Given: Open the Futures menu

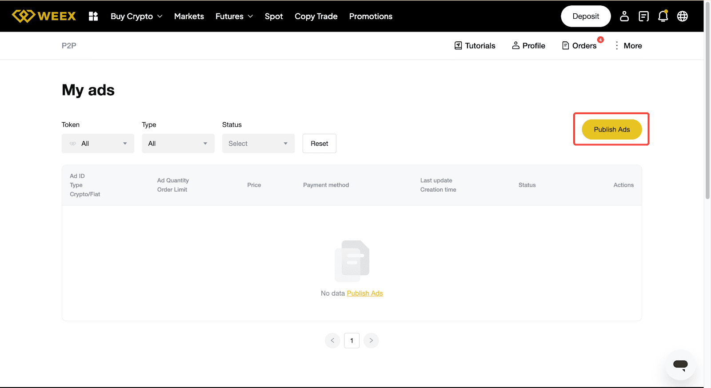Looking at the screenshot, I should (234, 16).
